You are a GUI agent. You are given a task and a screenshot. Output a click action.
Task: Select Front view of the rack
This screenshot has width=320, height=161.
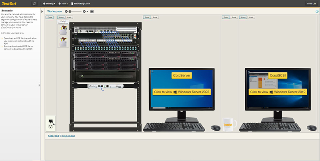(x=61, y=17)
